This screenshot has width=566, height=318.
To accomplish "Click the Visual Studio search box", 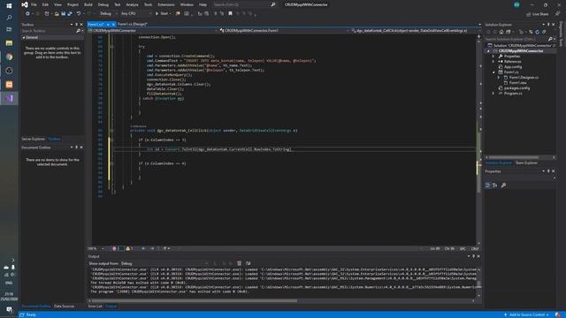I will pyautogui.click(x=244, y=4).
